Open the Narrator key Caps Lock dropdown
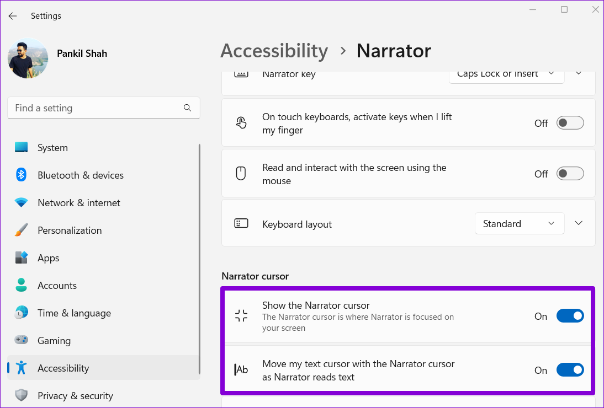The image size is (604, 408). [506, 74]
